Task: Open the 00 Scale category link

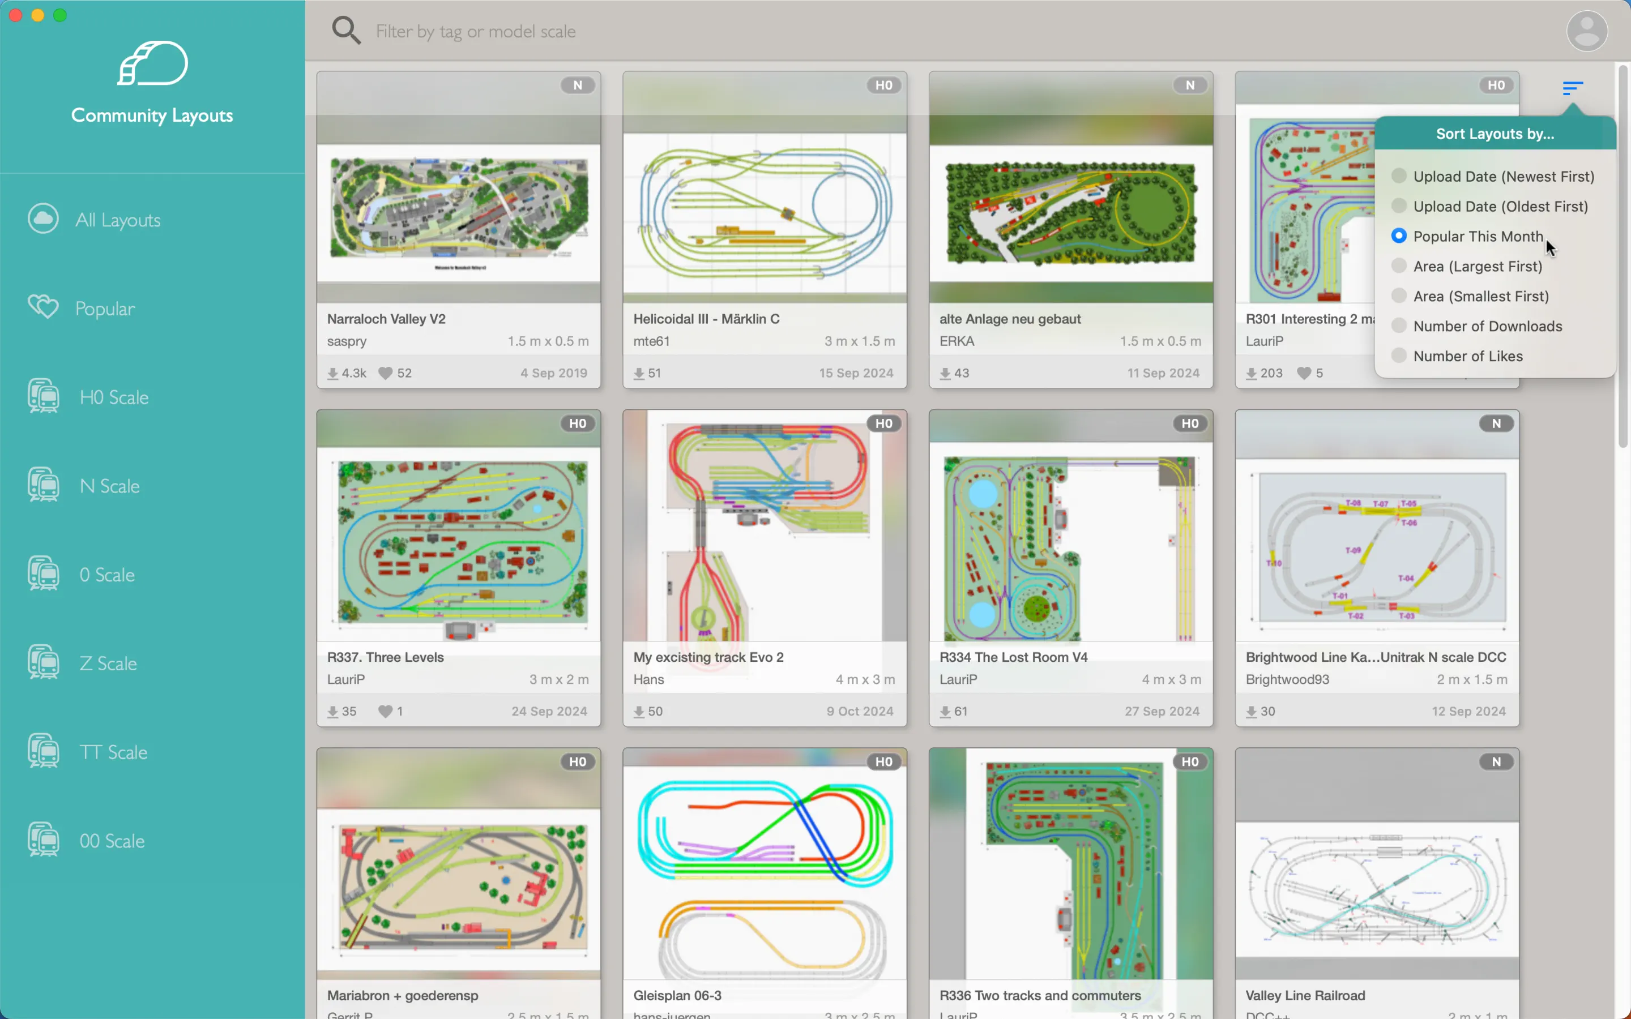Action: click(112, 841)
